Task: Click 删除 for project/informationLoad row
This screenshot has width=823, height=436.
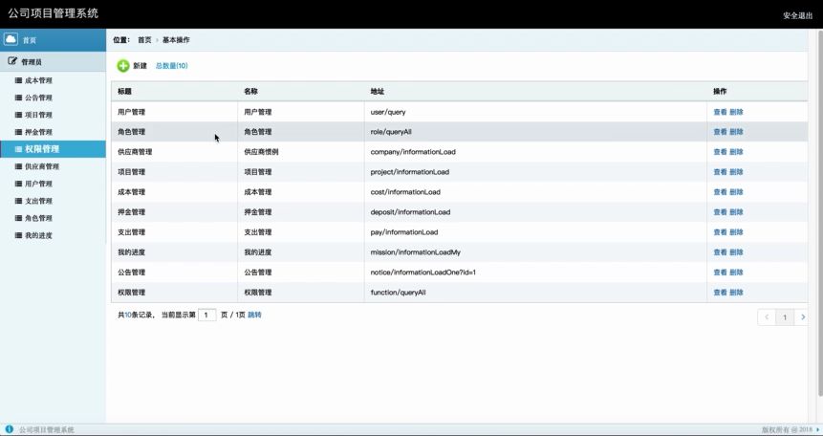Action: point(736,172)
